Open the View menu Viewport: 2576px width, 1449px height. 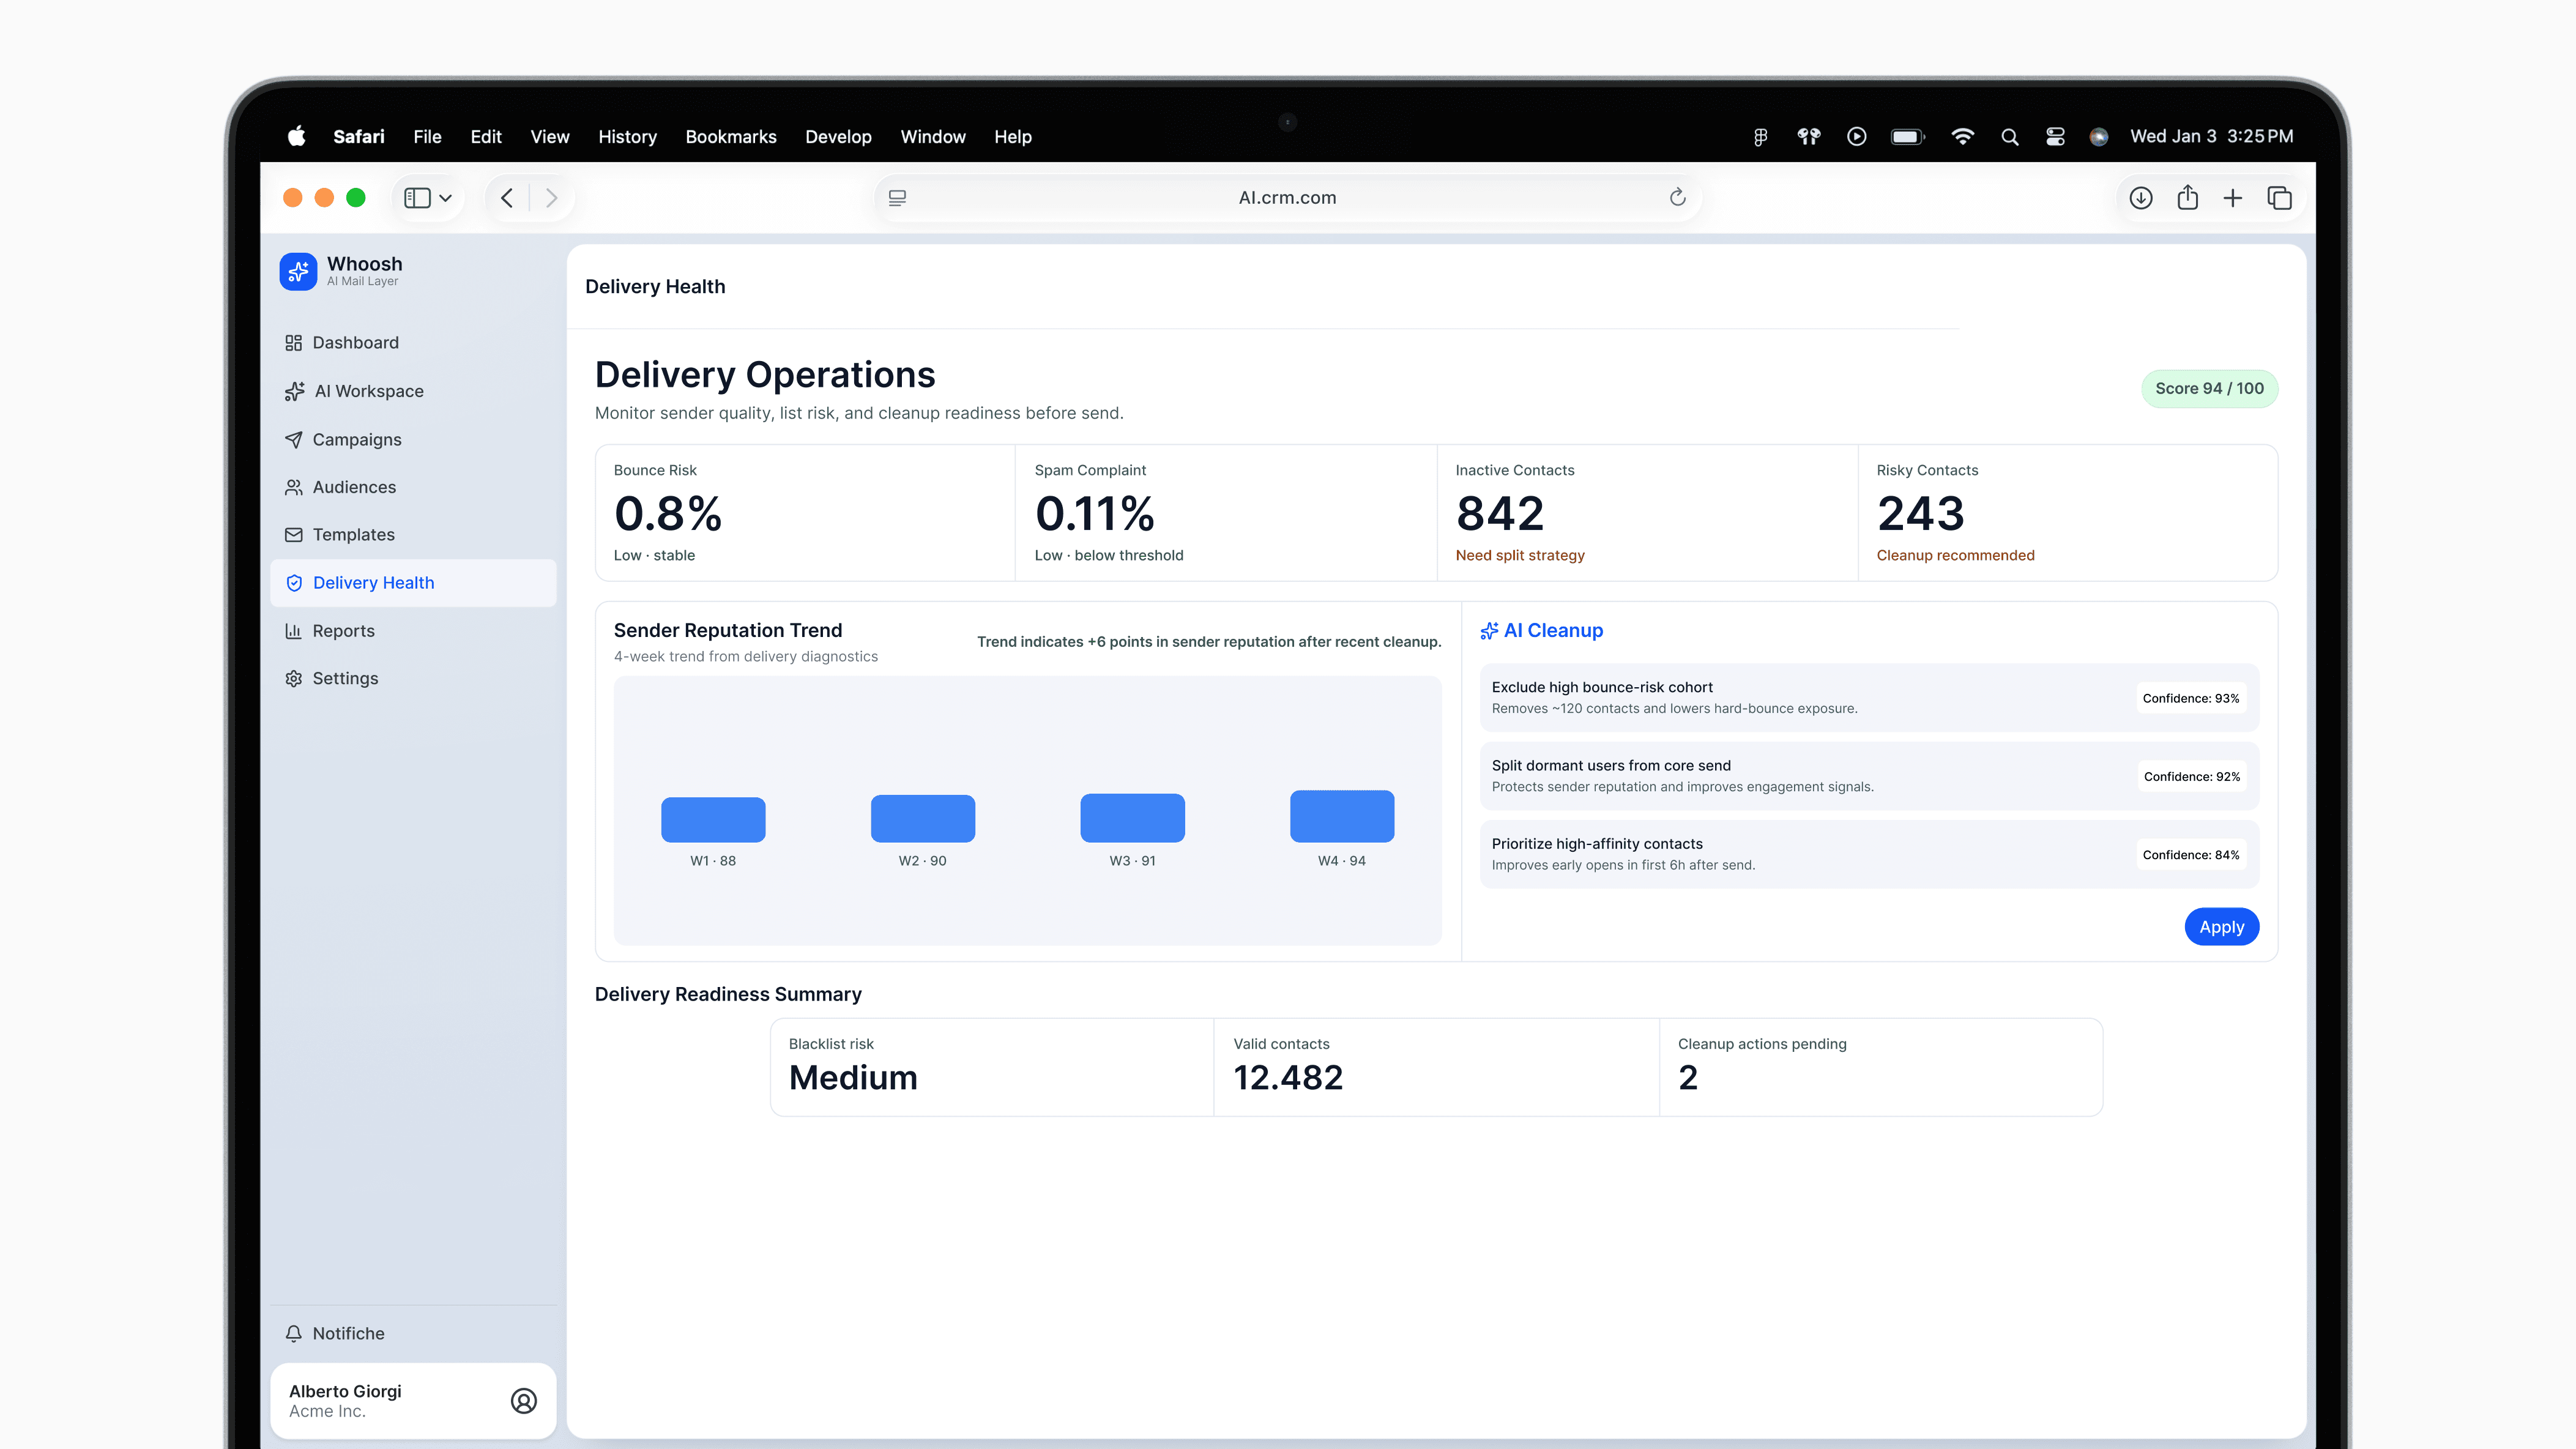coord(550,137)
